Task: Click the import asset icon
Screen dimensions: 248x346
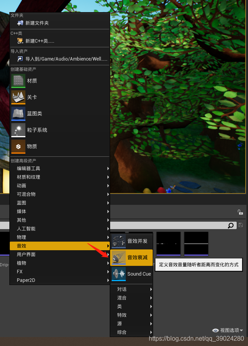Action: pos(20,59)
